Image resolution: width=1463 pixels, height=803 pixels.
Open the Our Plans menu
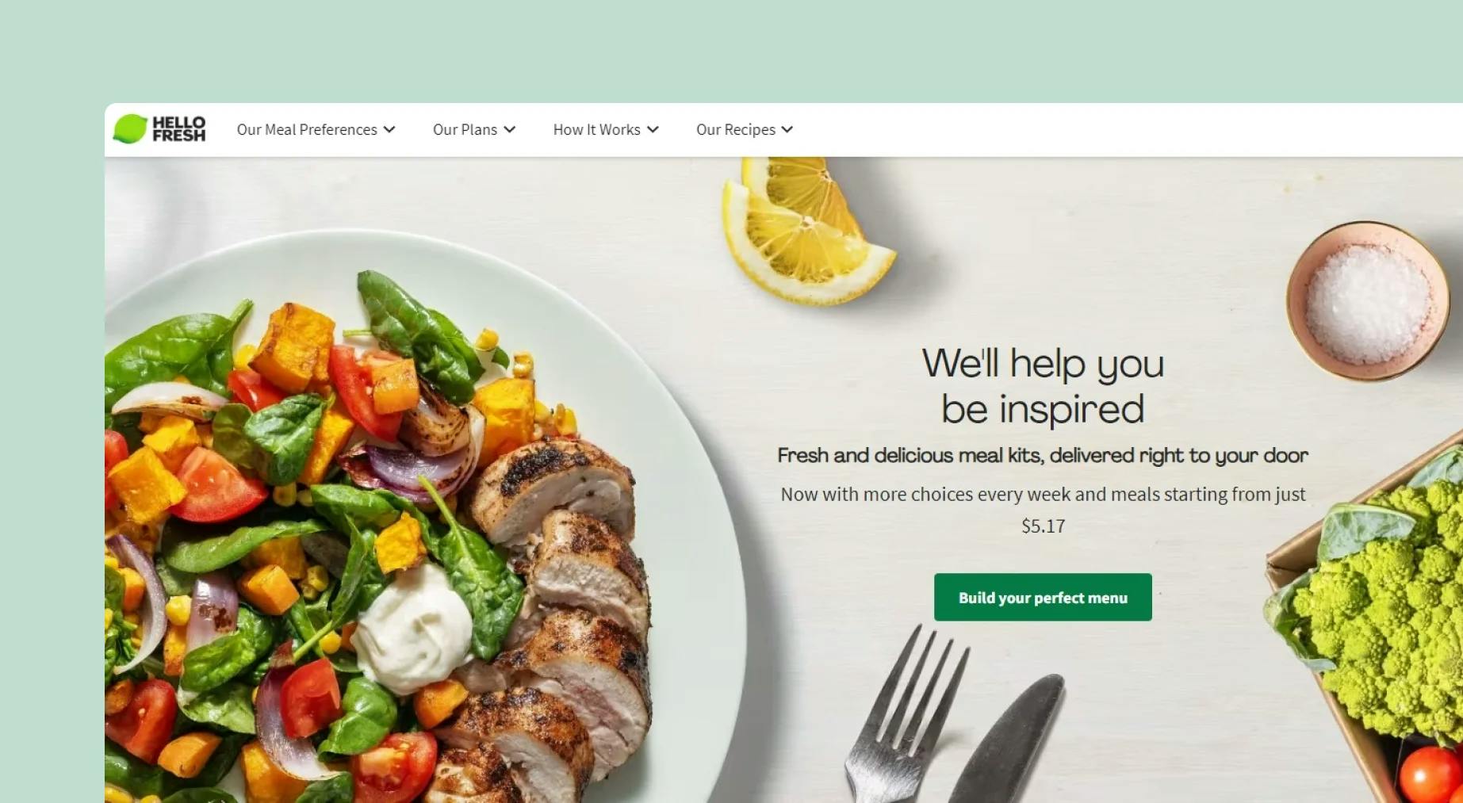point(465,130)
